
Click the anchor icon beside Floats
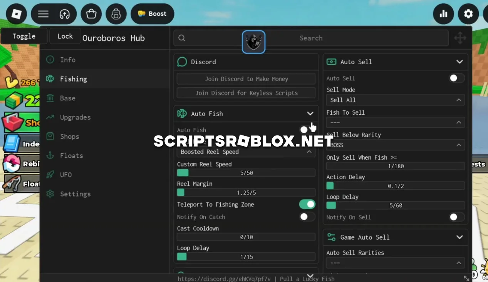[50, 155]
